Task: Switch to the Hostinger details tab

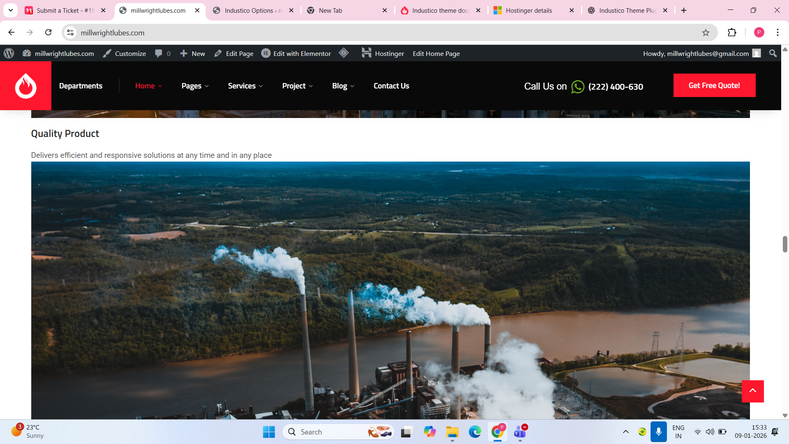Action: [528, 11]
